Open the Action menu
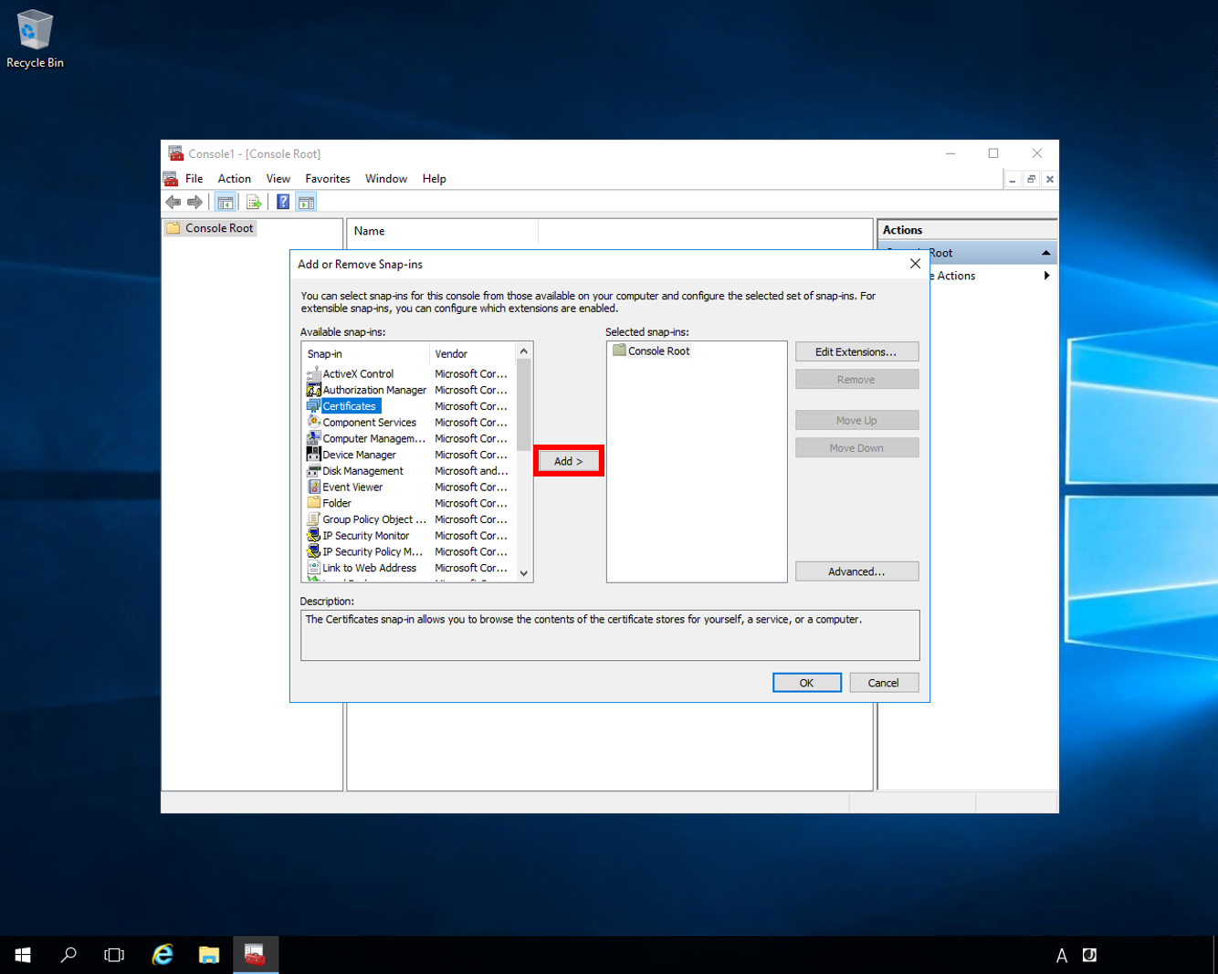The image size is (1218, 974). point(235,179)
